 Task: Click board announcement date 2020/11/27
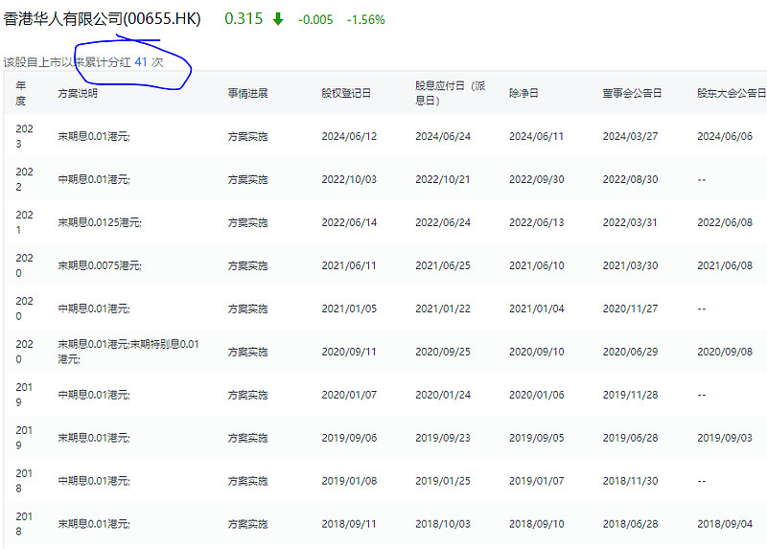[x=630, y=309]
